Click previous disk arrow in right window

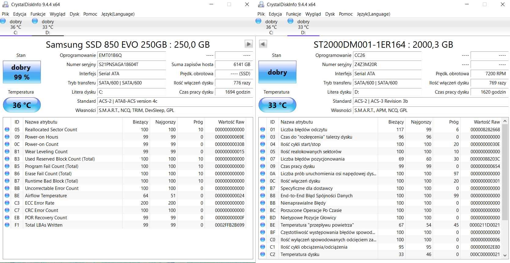click(263, 44)
